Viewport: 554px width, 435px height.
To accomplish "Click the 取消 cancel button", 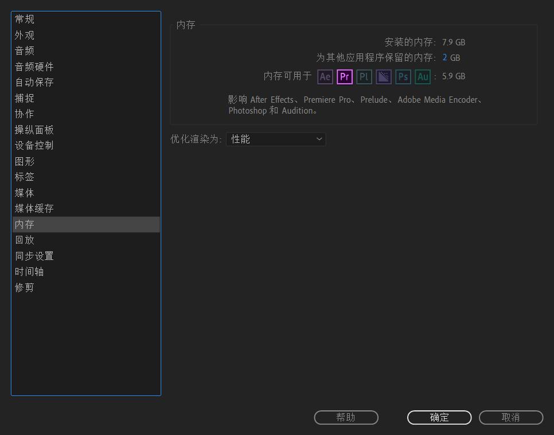I will click(510, 417).
